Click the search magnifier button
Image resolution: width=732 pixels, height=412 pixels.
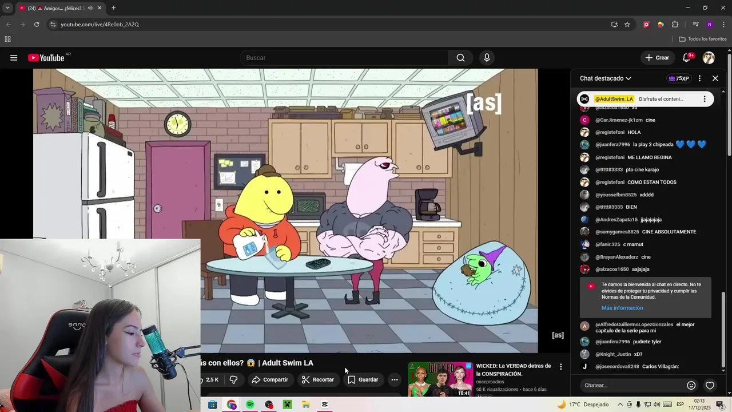(x=460, y=58)
